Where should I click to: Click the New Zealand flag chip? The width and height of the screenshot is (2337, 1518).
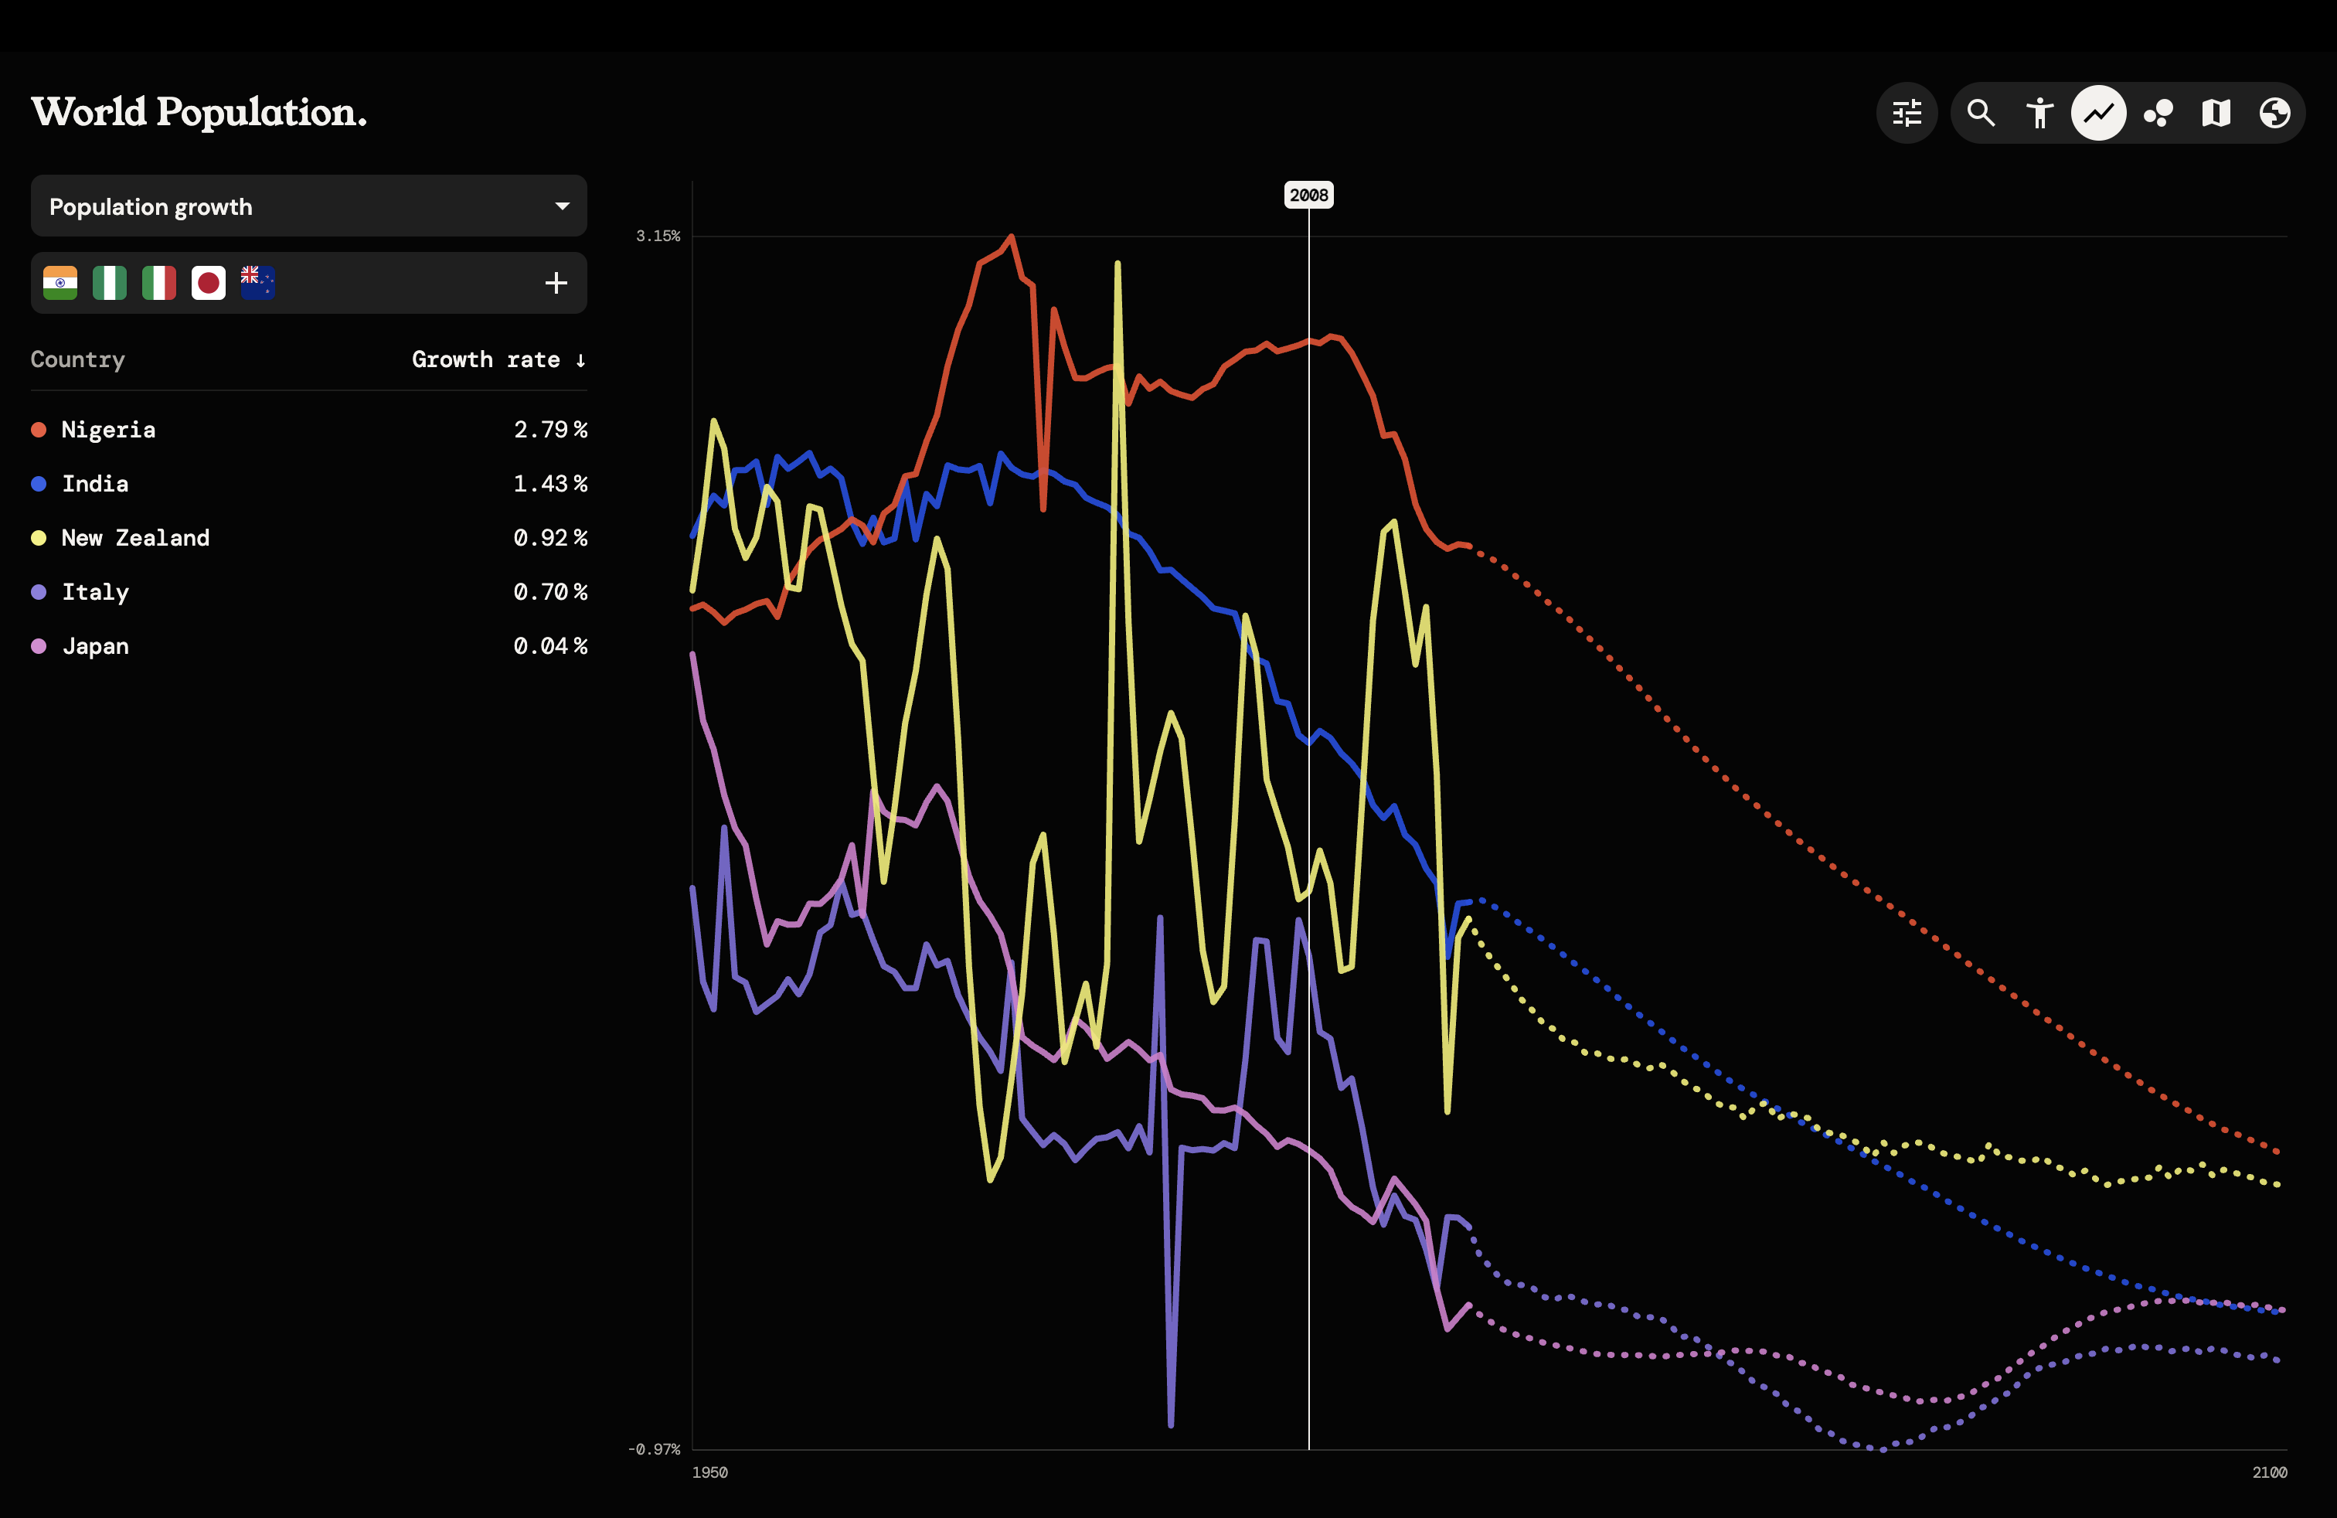pos(257,283)
